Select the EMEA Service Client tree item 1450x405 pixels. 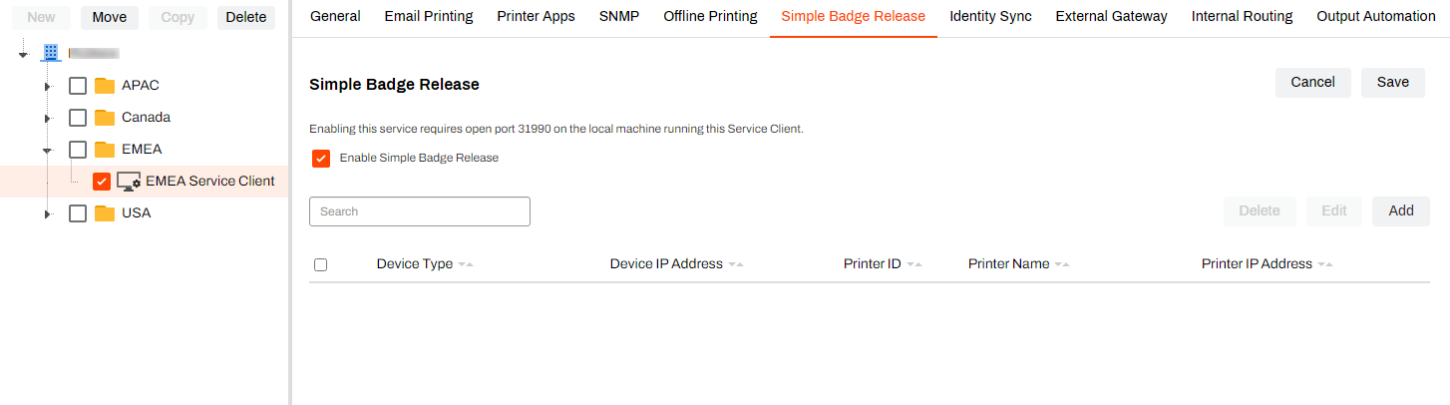coord(210,182)
